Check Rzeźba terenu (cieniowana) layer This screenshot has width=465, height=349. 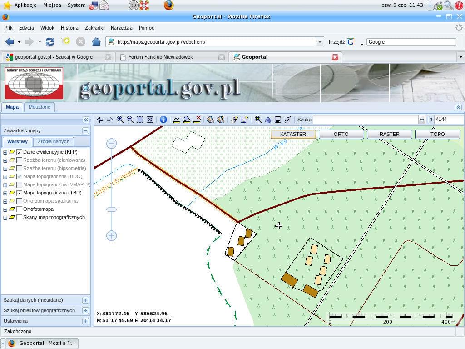[x=19, y=160]
